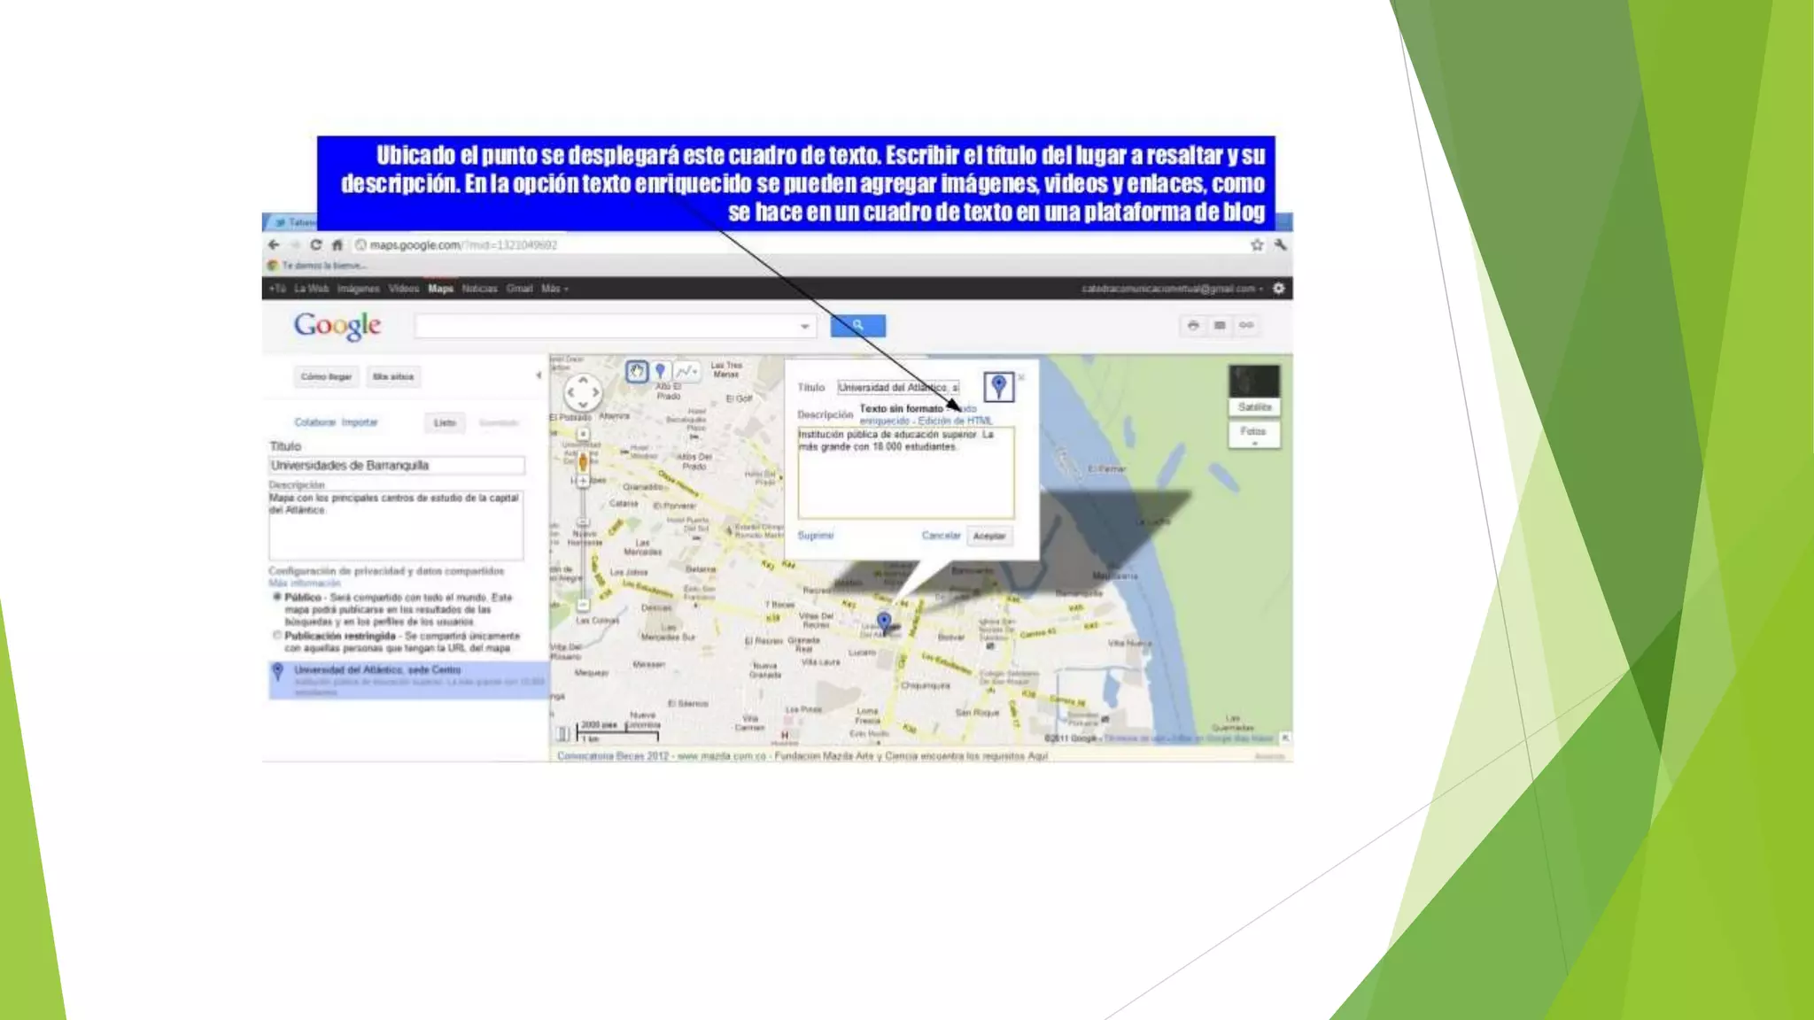Click the placemark icon chooser in popup
This screenshot has width=1814, height=1020.
(x=998, y=387)
